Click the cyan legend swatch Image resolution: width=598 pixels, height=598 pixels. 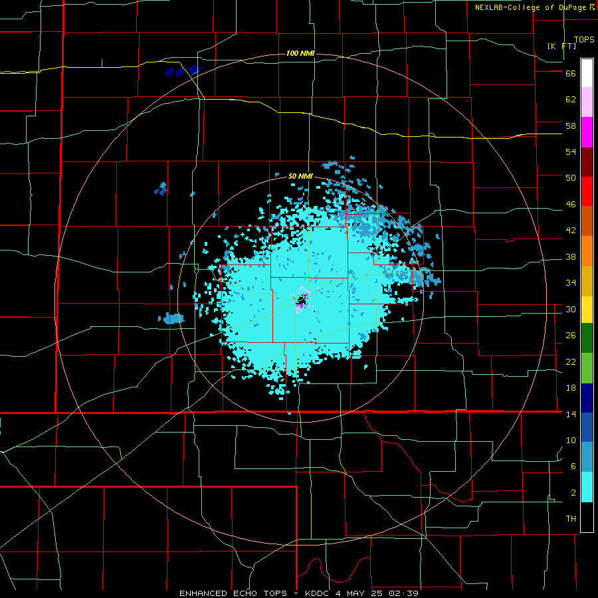point(587,487)
